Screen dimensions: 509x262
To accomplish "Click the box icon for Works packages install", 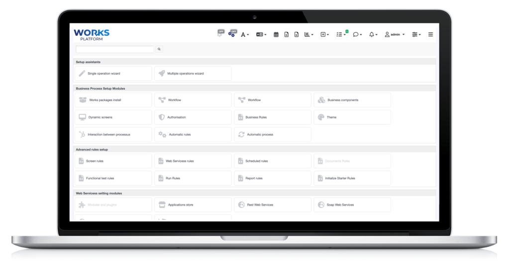I will (83, 100).
